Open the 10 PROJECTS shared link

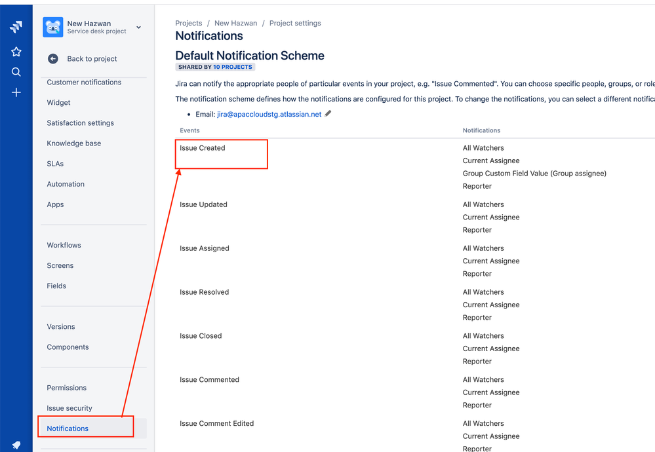(x=233, y=67)
